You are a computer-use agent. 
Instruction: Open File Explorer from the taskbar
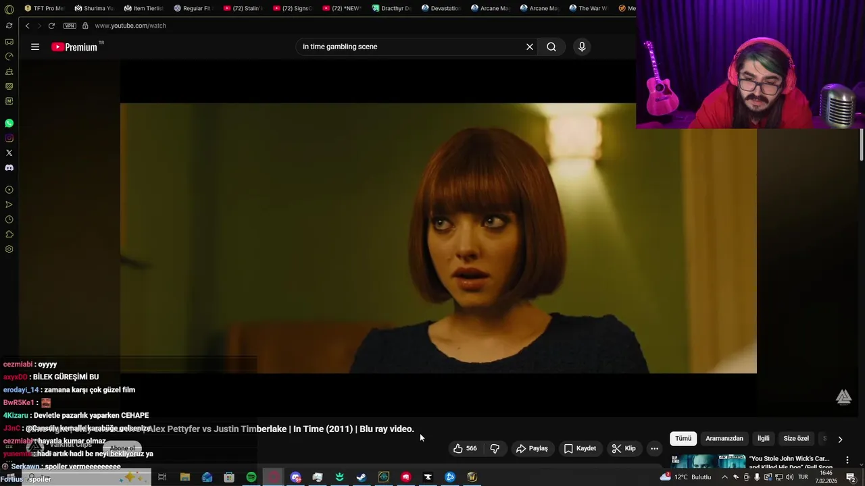pos(184,477)
